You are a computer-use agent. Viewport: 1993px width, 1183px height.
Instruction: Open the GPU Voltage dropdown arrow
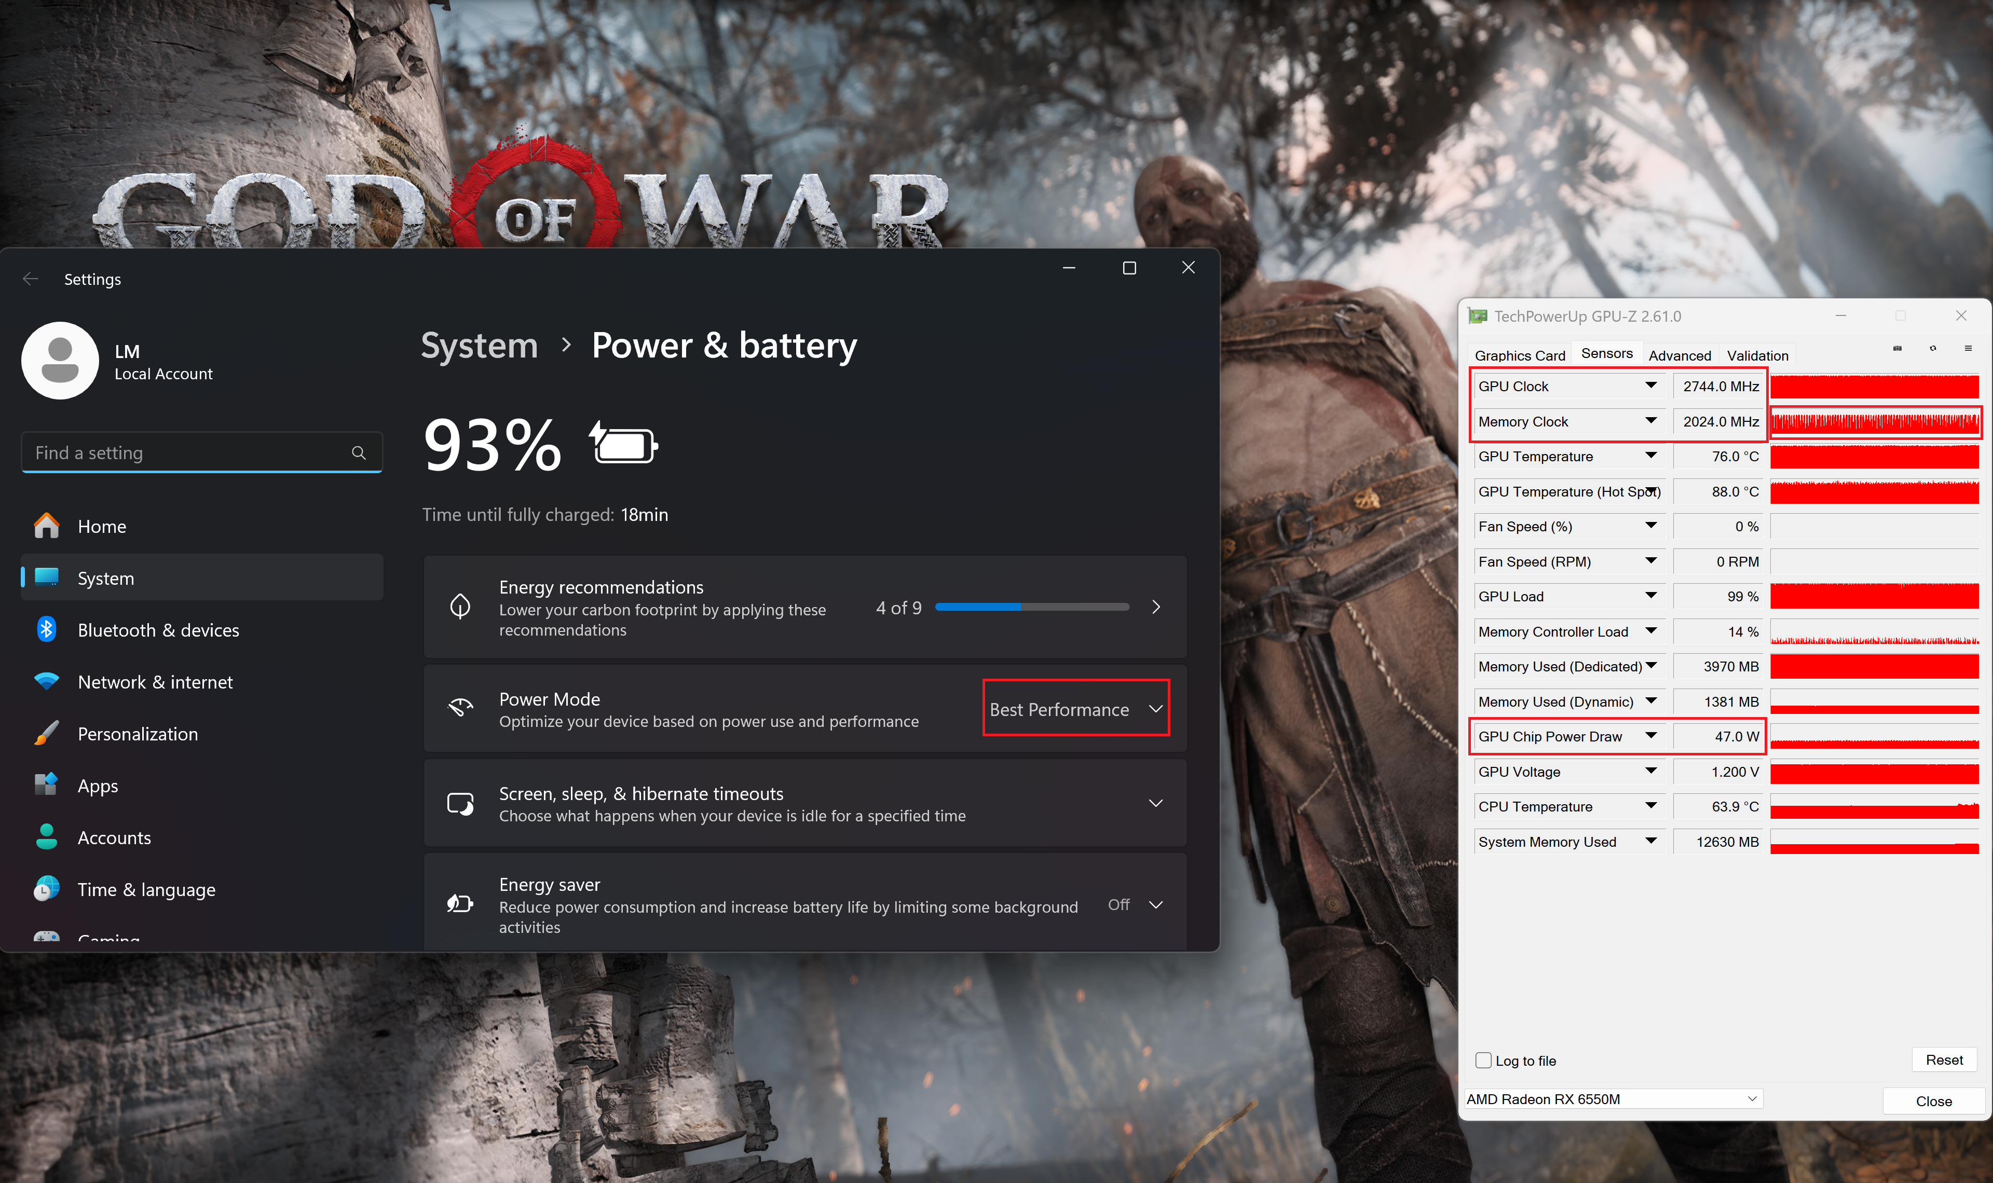click(1651, 771)
